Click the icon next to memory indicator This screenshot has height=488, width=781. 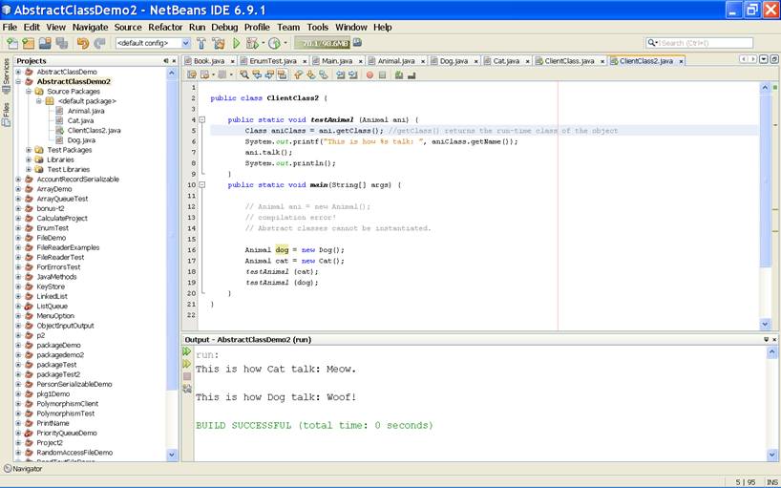(357, 43)
